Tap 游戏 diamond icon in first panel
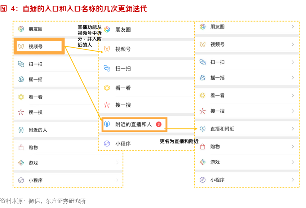The width and height of the screenshot is (306, 208). tap(21, 163)
